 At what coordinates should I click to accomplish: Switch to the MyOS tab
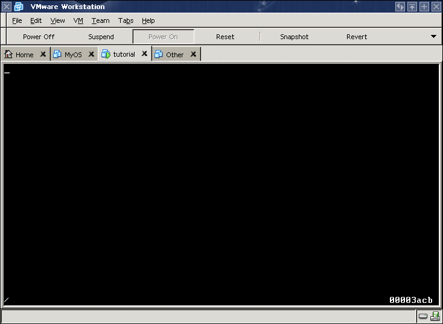click(x=73, y=54)
